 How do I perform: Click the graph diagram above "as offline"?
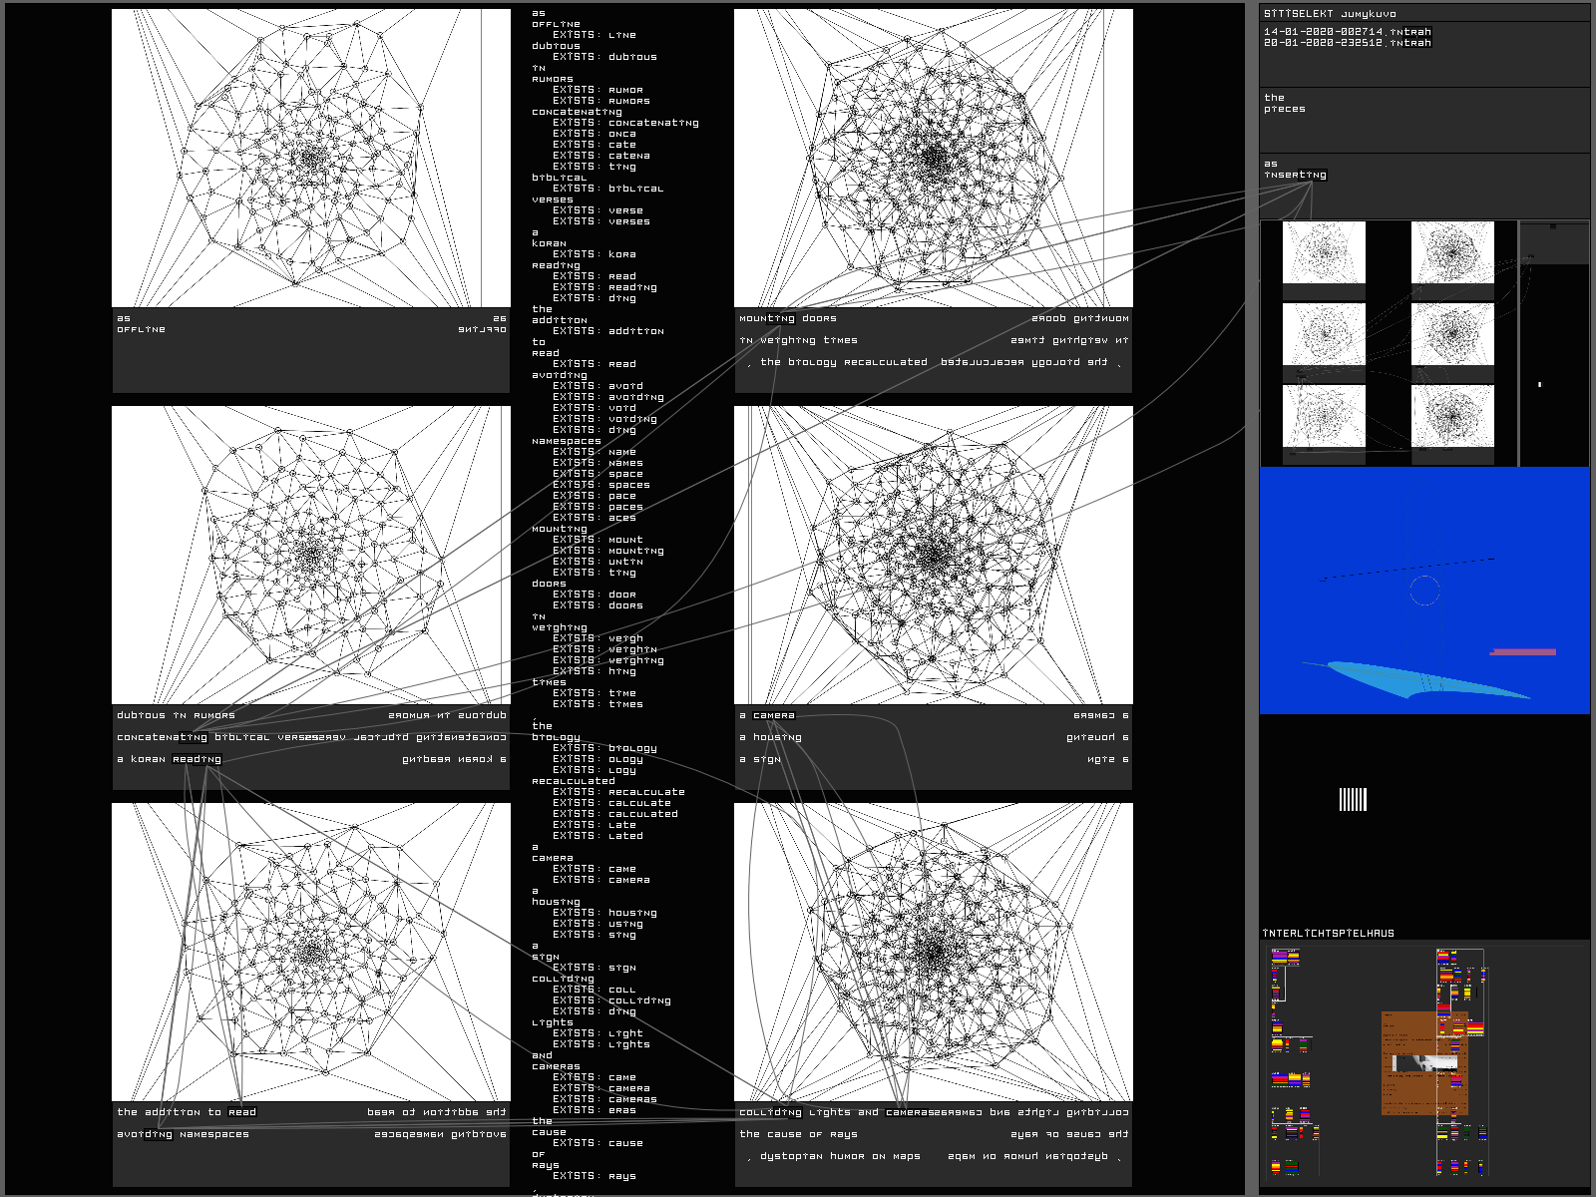tap(310, 158)
